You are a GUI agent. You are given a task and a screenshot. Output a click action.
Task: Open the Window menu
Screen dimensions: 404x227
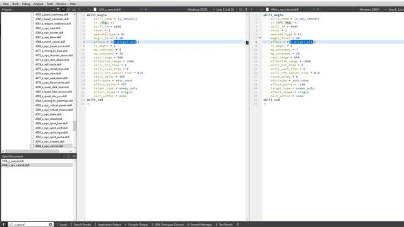point(61,4)
